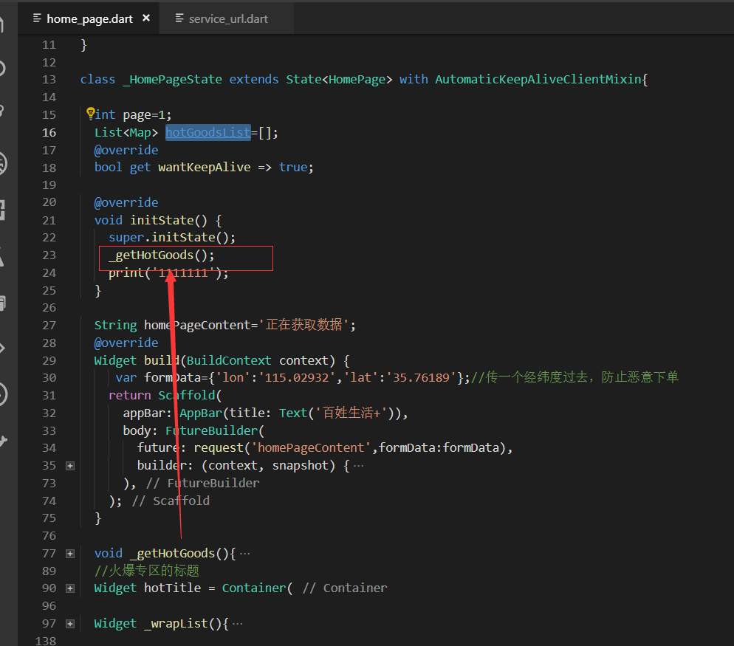The width and height of the screenshot is (734, 646).
Task: Click the folded ellipsis after void _getHotGoods(){
Action: [245, 554]
